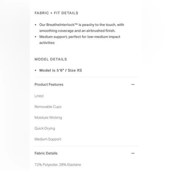
Task: Click the 'airbrushed finish' phrase
Action: (x=101, y=31)
